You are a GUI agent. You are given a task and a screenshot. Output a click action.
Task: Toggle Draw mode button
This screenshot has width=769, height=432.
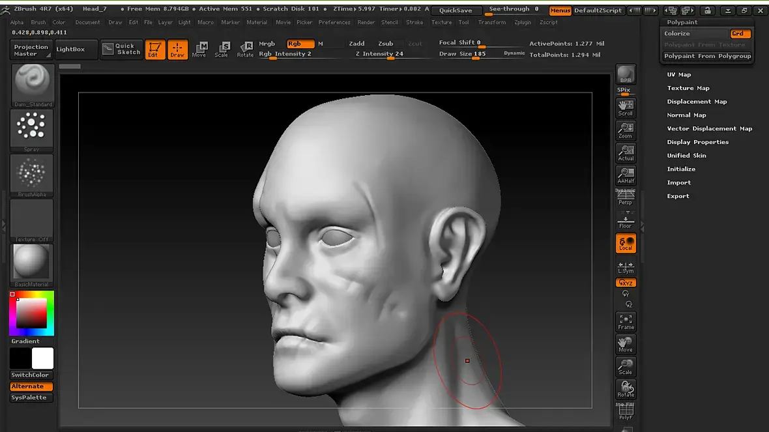pos(177,50)
